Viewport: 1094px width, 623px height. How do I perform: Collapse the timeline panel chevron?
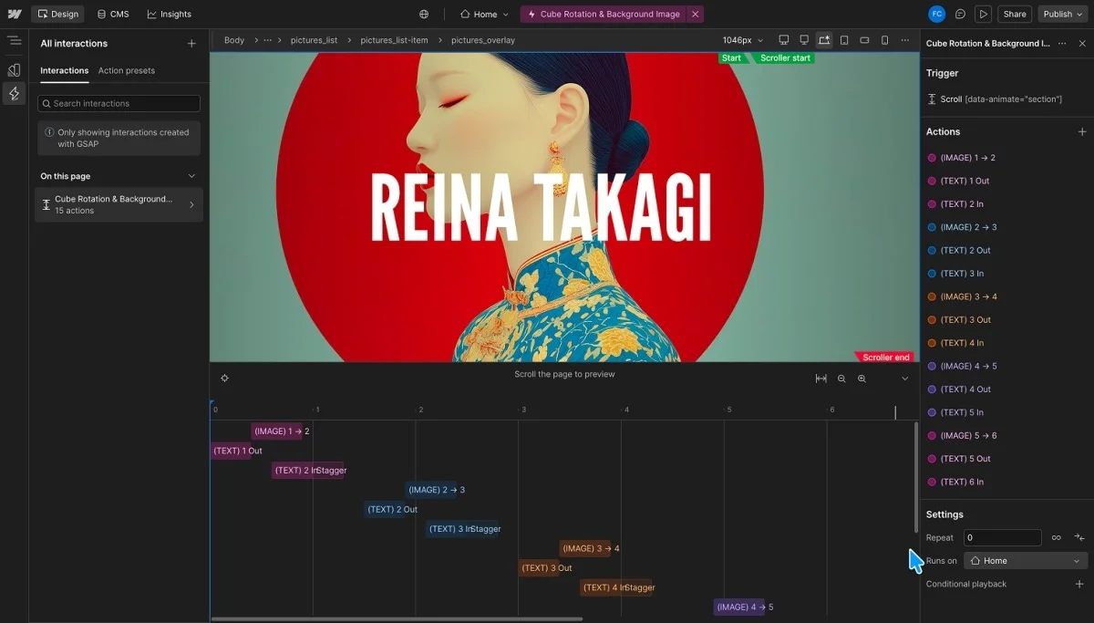905,379
